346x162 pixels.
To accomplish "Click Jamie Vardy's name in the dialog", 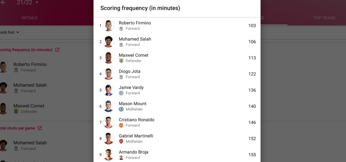I will pos(131,88).
